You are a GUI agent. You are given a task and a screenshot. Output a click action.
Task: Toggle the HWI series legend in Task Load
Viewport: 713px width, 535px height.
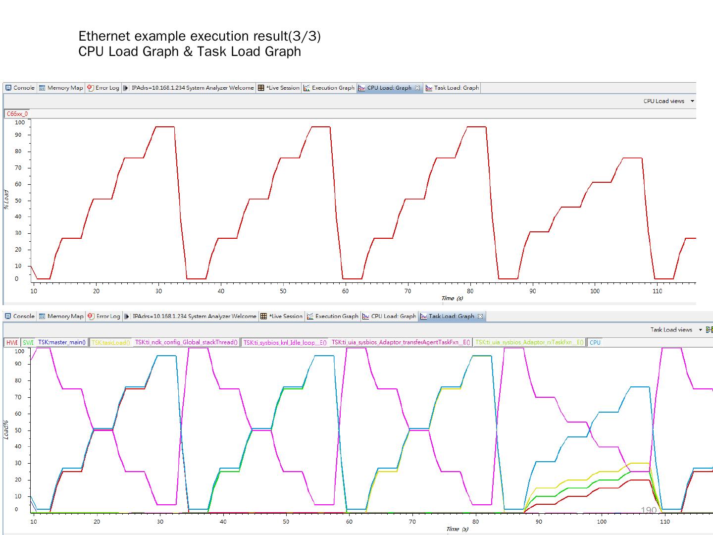[x=11, y=342]
